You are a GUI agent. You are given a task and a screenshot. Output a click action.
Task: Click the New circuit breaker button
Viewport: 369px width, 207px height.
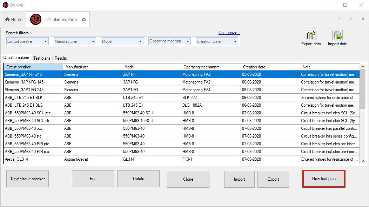click(x=27, y=179)
